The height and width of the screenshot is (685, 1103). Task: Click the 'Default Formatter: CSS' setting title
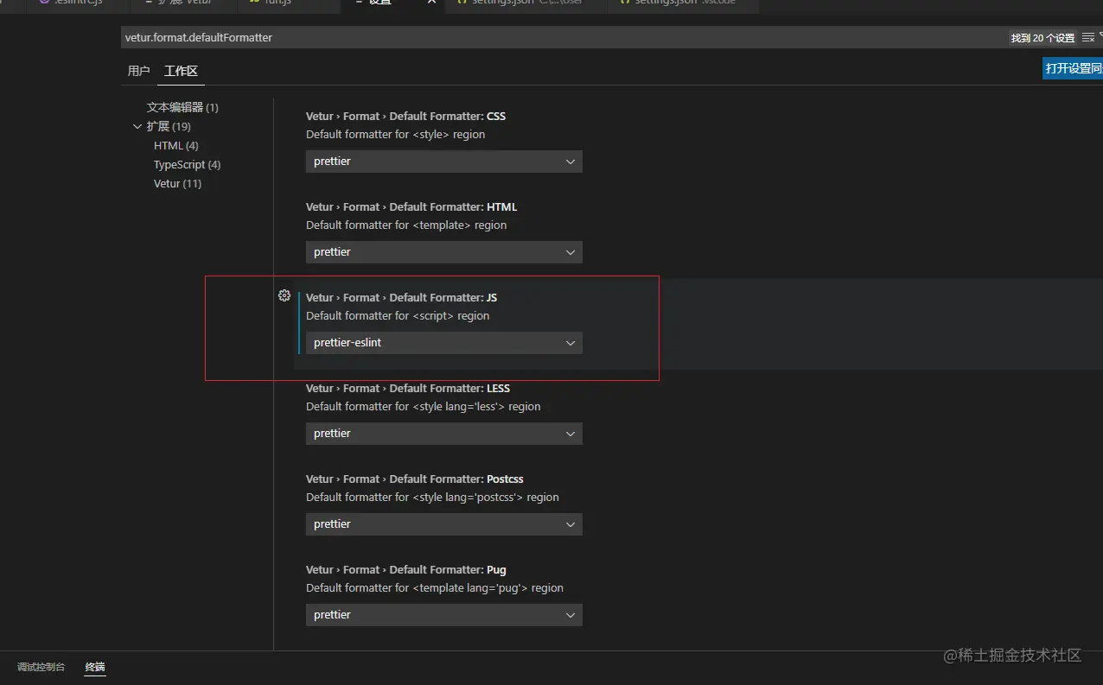click(x=405, y=116)
